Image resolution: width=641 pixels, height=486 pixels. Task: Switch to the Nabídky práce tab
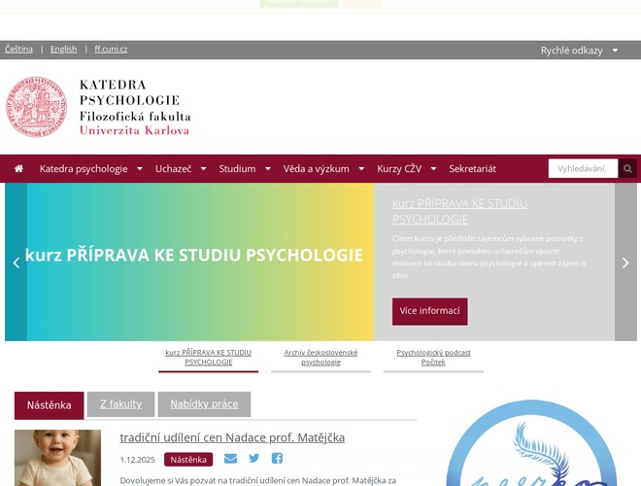pos(204,404)
